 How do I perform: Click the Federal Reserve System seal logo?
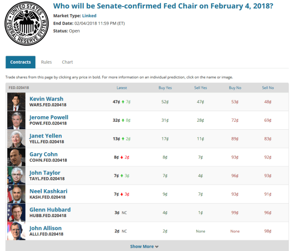click(27, 23)
